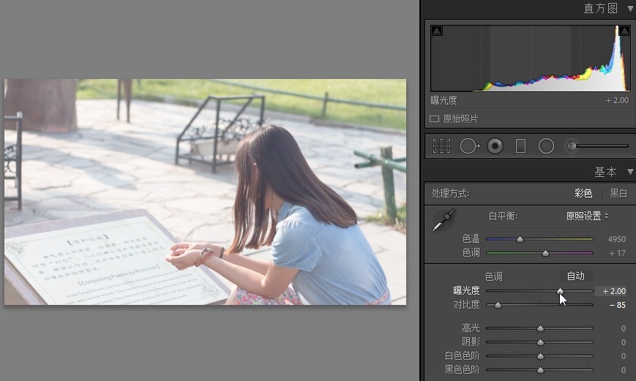
Task: Click the 曝光度 slider handle
Action: tap(561, 291)
